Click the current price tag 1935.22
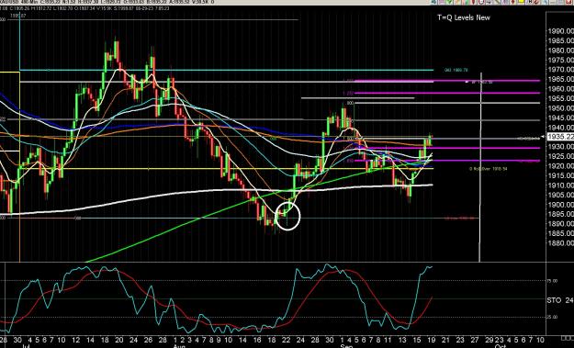Screen dimensions: 574x348 (560, 137)
